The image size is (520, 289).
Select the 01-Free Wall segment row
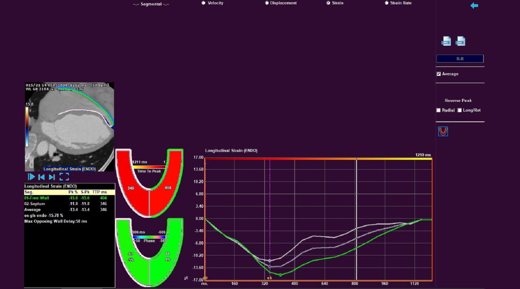click(37, 198)
